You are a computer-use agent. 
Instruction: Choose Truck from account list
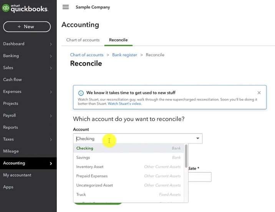tap(129, 194)
